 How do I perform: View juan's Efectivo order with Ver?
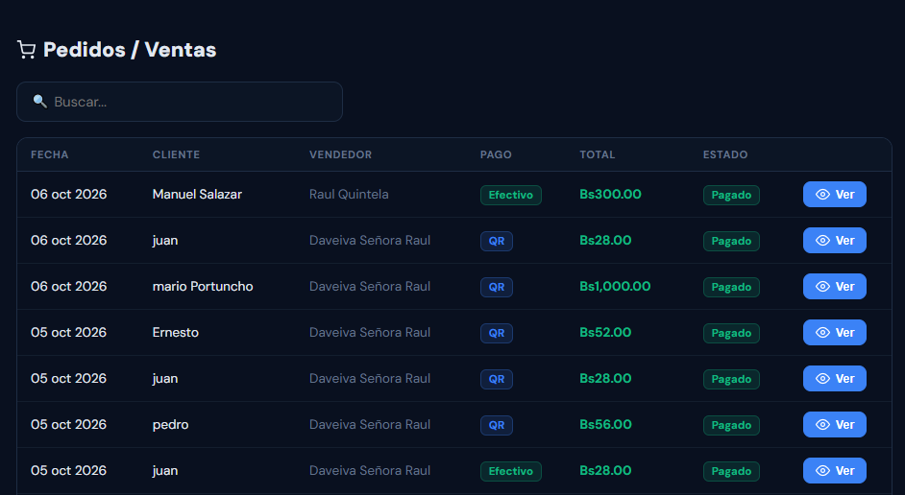tap(835, 471)
